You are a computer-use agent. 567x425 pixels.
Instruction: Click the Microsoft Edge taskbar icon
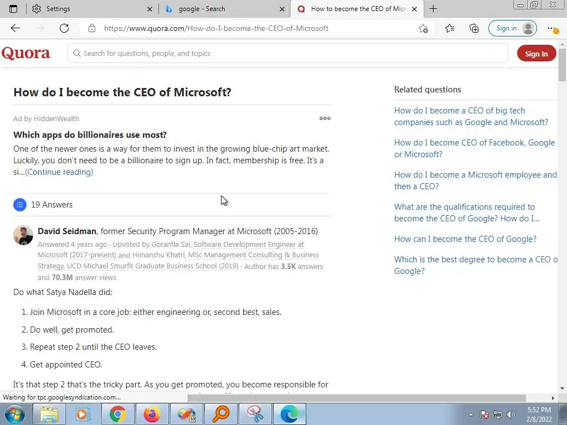(x=289, y=414)
